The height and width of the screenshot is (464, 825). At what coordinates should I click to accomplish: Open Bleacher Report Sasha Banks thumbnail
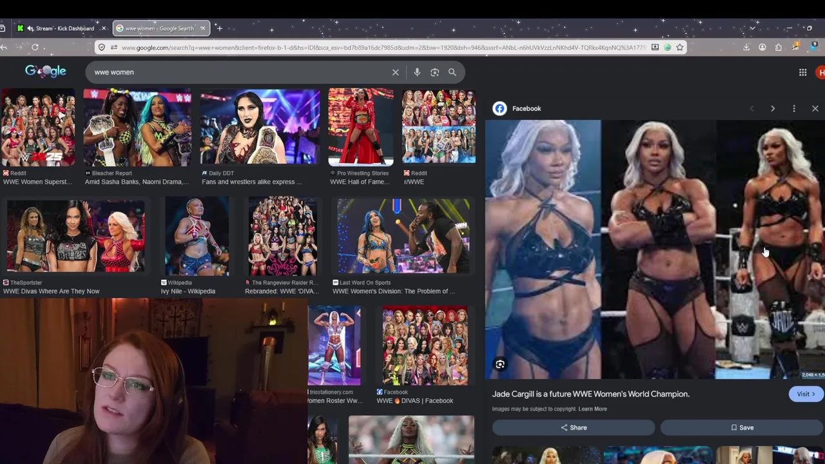coord(137,128)
